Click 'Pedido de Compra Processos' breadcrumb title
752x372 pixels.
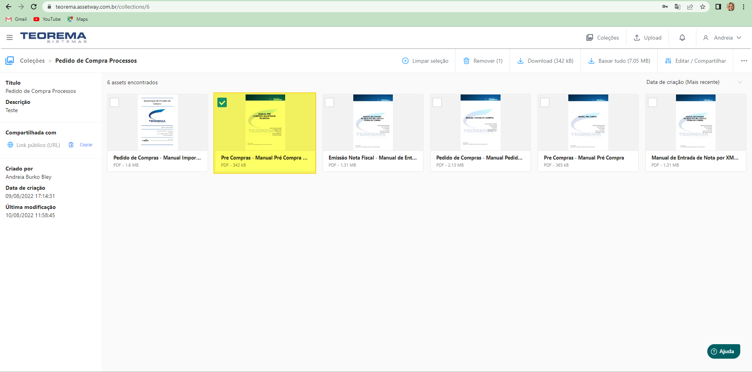click(96, 61)
